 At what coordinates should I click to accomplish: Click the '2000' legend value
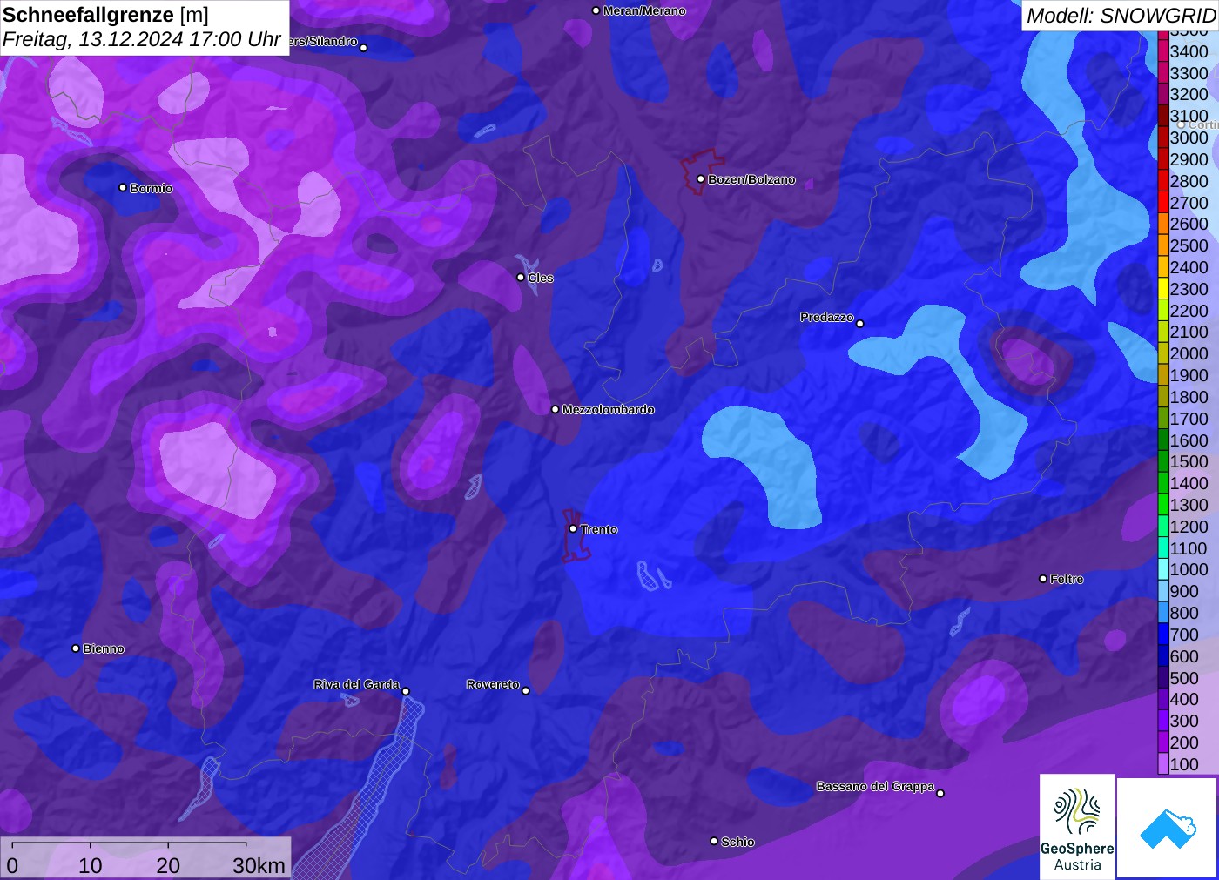tap(1189, 353)
